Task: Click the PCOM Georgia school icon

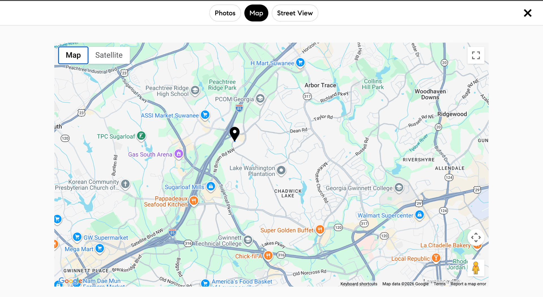Action: tap(260, 99)
